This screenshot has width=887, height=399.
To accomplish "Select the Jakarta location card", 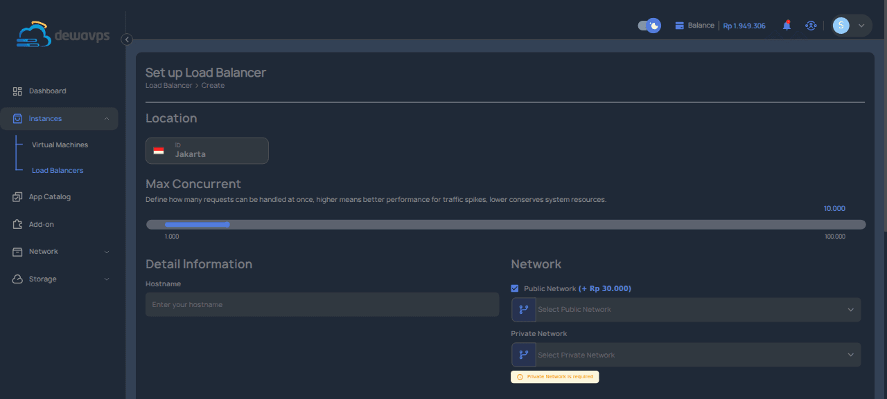I will tap(207, 151).
